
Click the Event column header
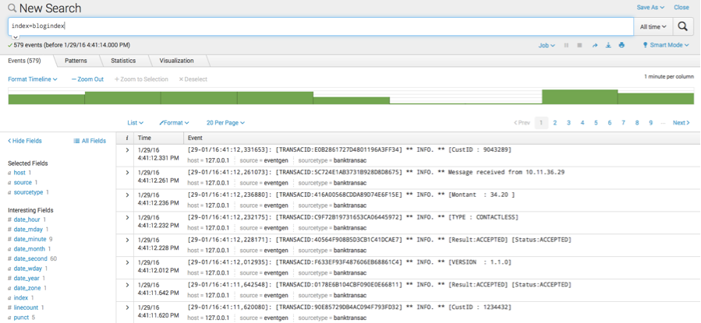click(195, 139)
